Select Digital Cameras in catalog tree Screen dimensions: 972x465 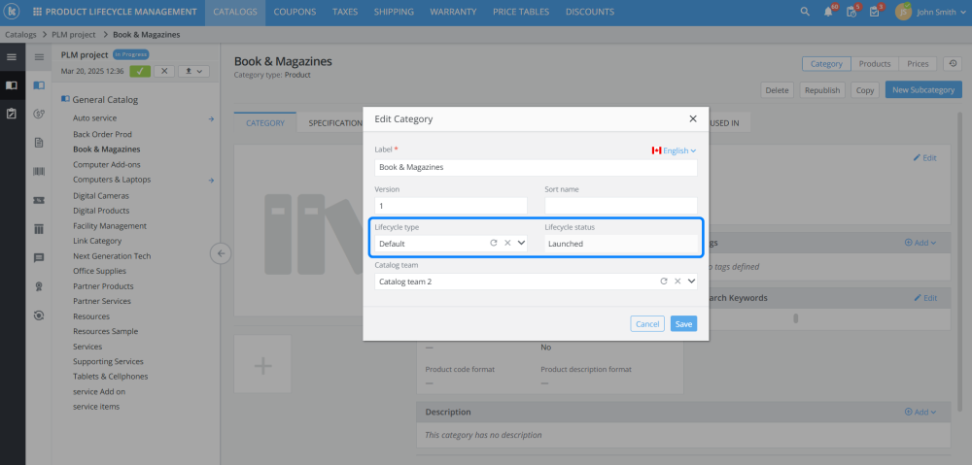(101, 196)
